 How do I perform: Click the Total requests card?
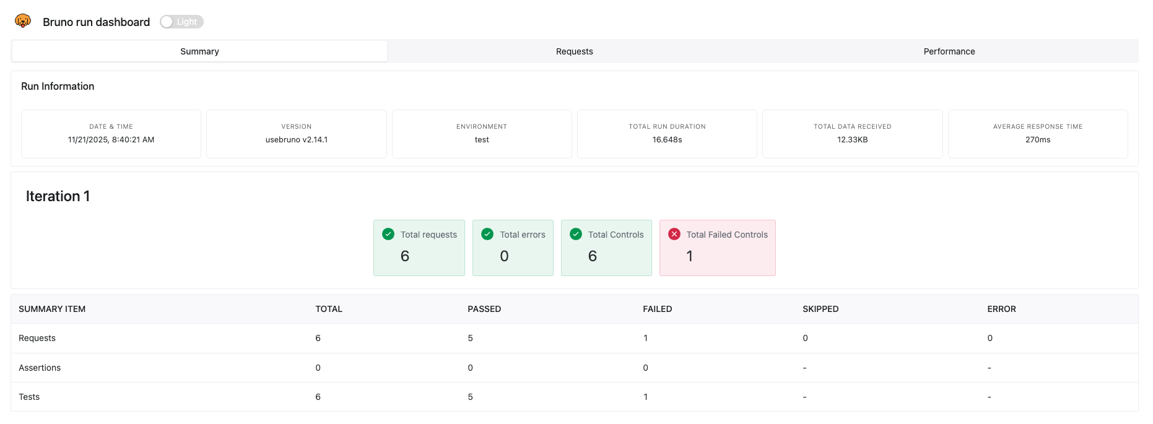[x=419, y=248]
